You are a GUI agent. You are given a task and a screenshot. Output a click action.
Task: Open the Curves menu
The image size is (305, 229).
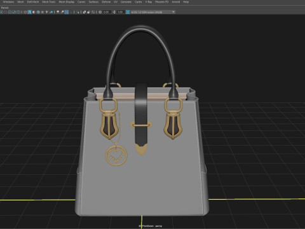(x=81, y=2)
